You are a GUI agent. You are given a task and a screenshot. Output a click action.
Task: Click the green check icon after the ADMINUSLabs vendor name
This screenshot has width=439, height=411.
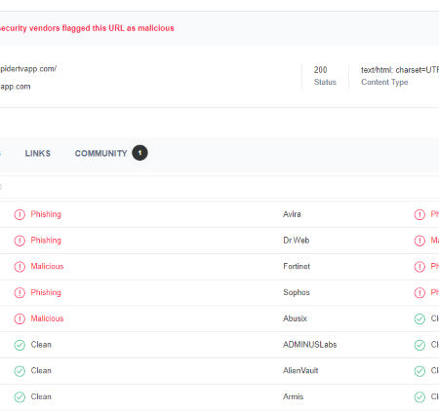click(419, 345)
